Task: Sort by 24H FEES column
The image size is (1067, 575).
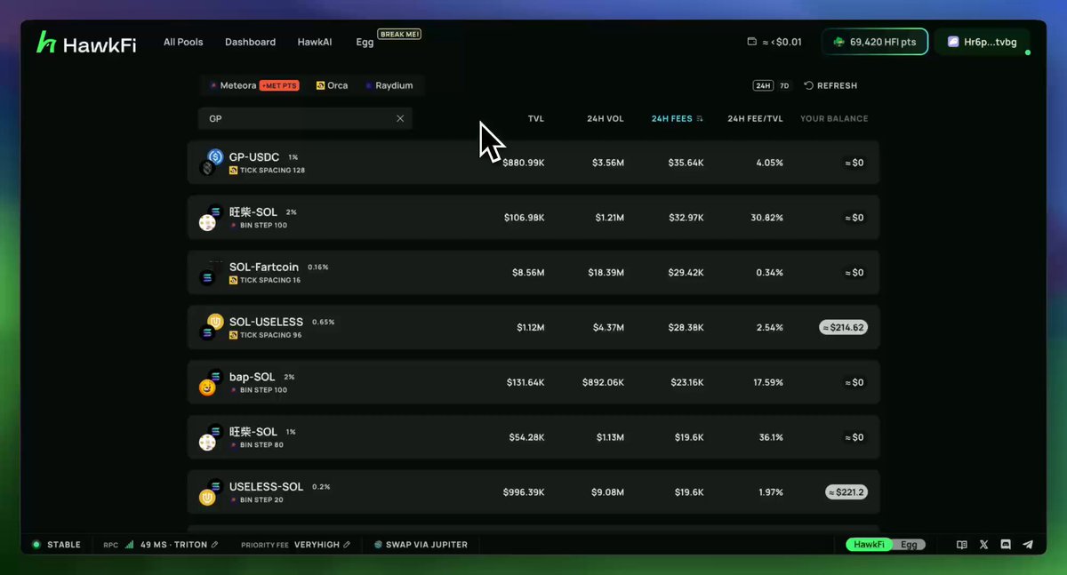Action: (677, 118)
